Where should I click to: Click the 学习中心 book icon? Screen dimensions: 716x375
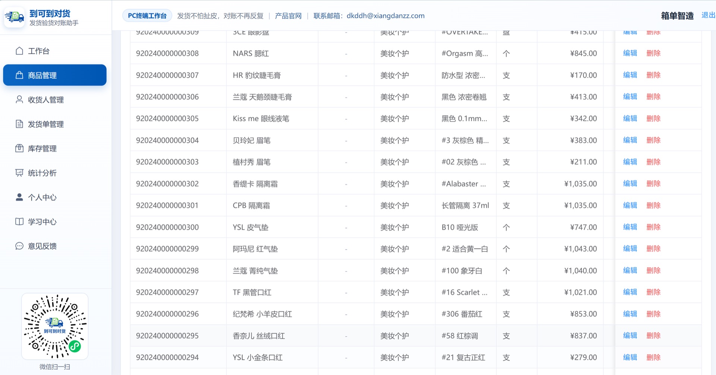point(19,222)
